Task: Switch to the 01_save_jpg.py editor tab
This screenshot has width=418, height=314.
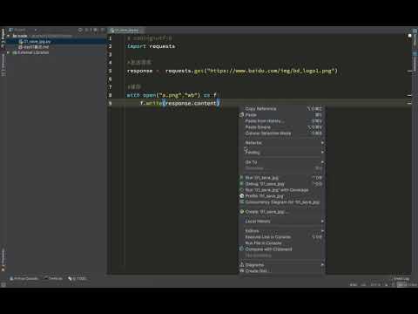Action: coord(125,30)
